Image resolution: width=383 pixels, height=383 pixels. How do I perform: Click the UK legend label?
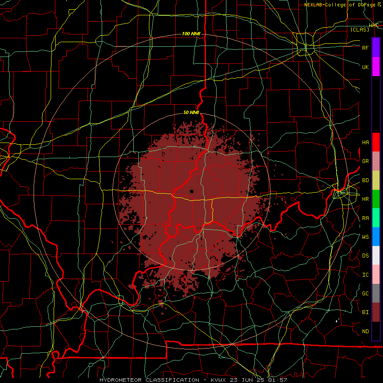[366, 67]
